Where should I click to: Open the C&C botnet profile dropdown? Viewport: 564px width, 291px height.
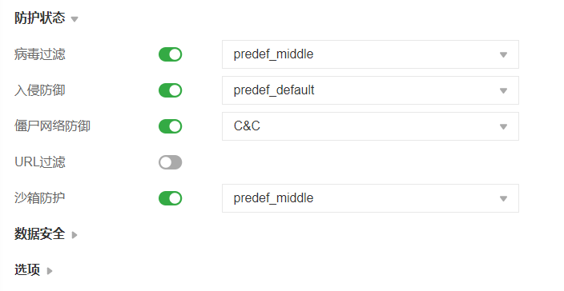pos(370,126)
